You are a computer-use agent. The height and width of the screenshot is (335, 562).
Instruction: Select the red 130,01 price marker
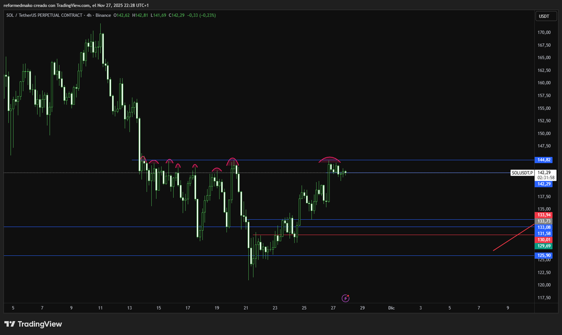[x=543, y=239]
